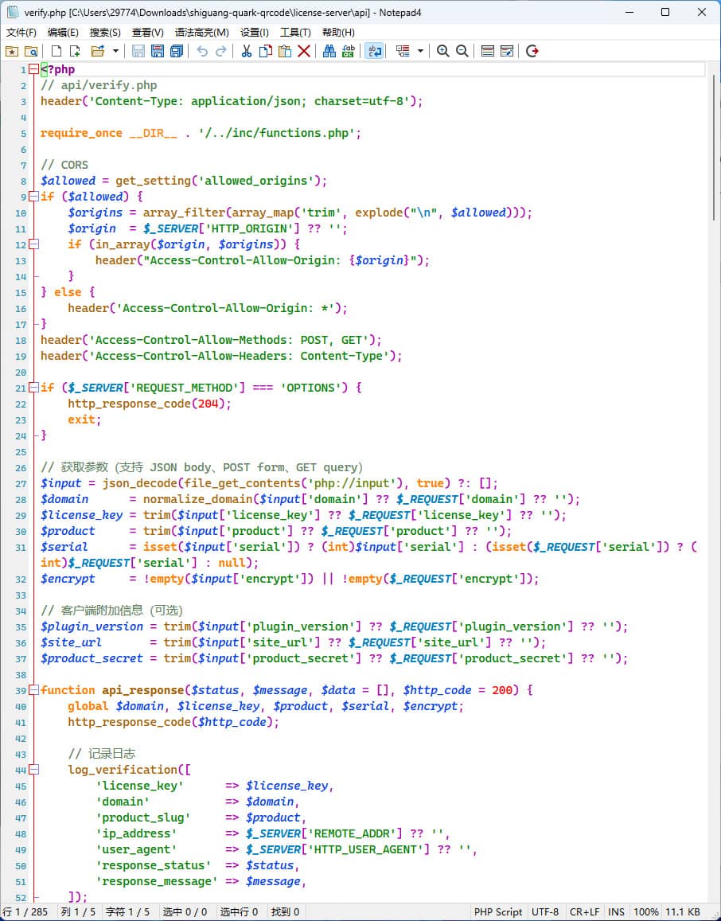Click the red Exit icon
This screenshot has width=721, height=921.
tap(532, 51)
